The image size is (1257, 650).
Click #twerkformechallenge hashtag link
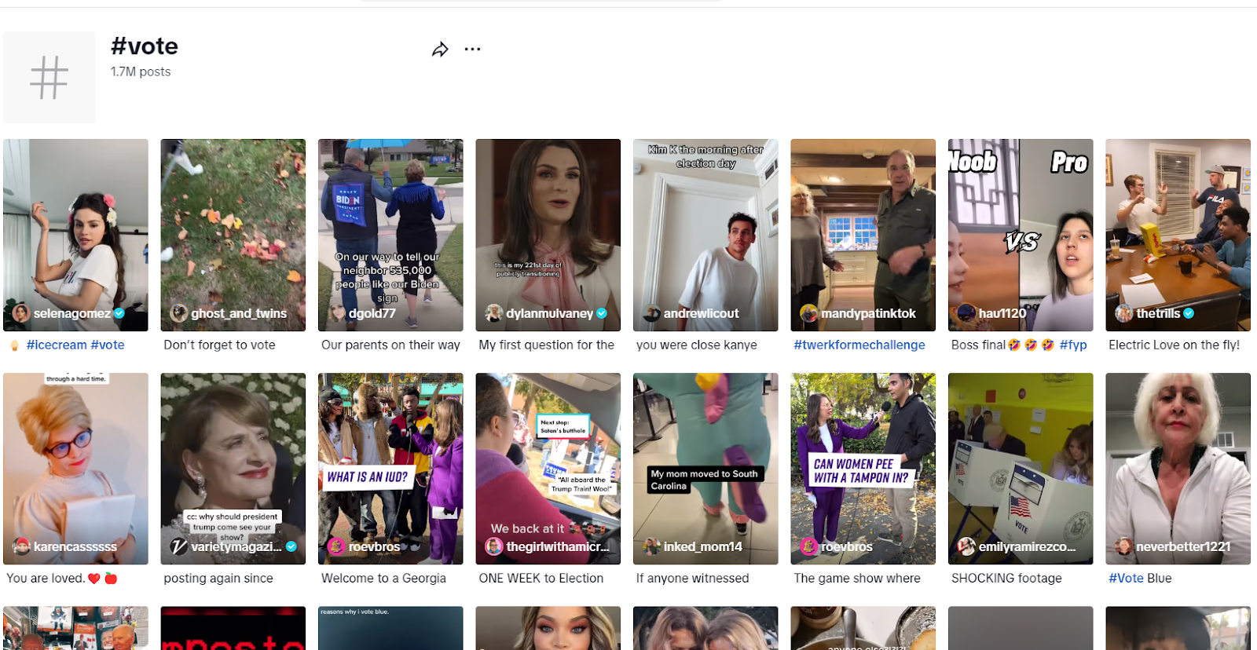pos(859,345)
